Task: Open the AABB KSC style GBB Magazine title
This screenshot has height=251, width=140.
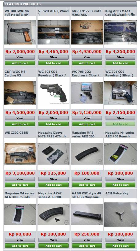Action: pyautogui.click(x=86, y=195)
